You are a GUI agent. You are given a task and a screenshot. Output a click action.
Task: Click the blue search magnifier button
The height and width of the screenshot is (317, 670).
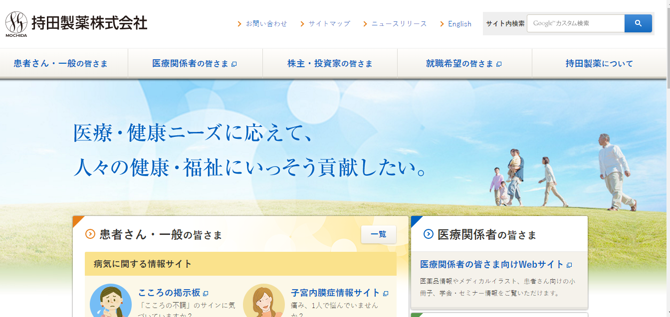pos(638,23)
